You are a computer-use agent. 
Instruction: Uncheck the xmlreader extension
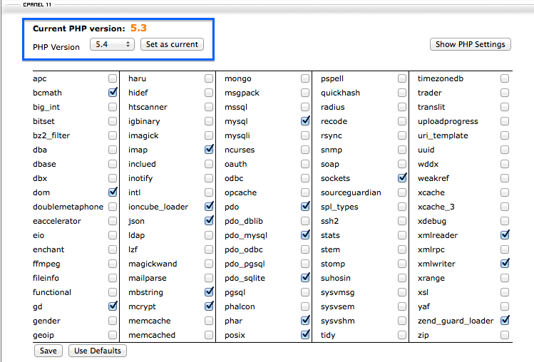[505, 235]
